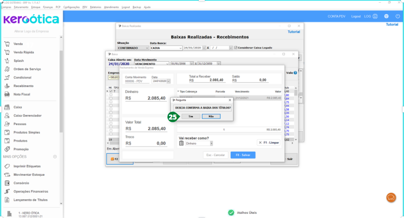Open the Faturamento menu
The image size is (404, 218).
[x=21, y=7]
